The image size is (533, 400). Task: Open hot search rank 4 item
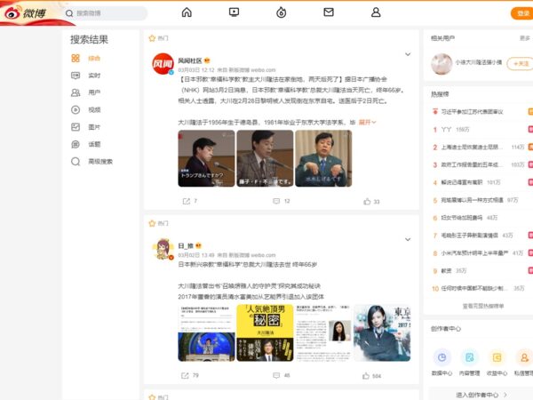tap(461, 182)
